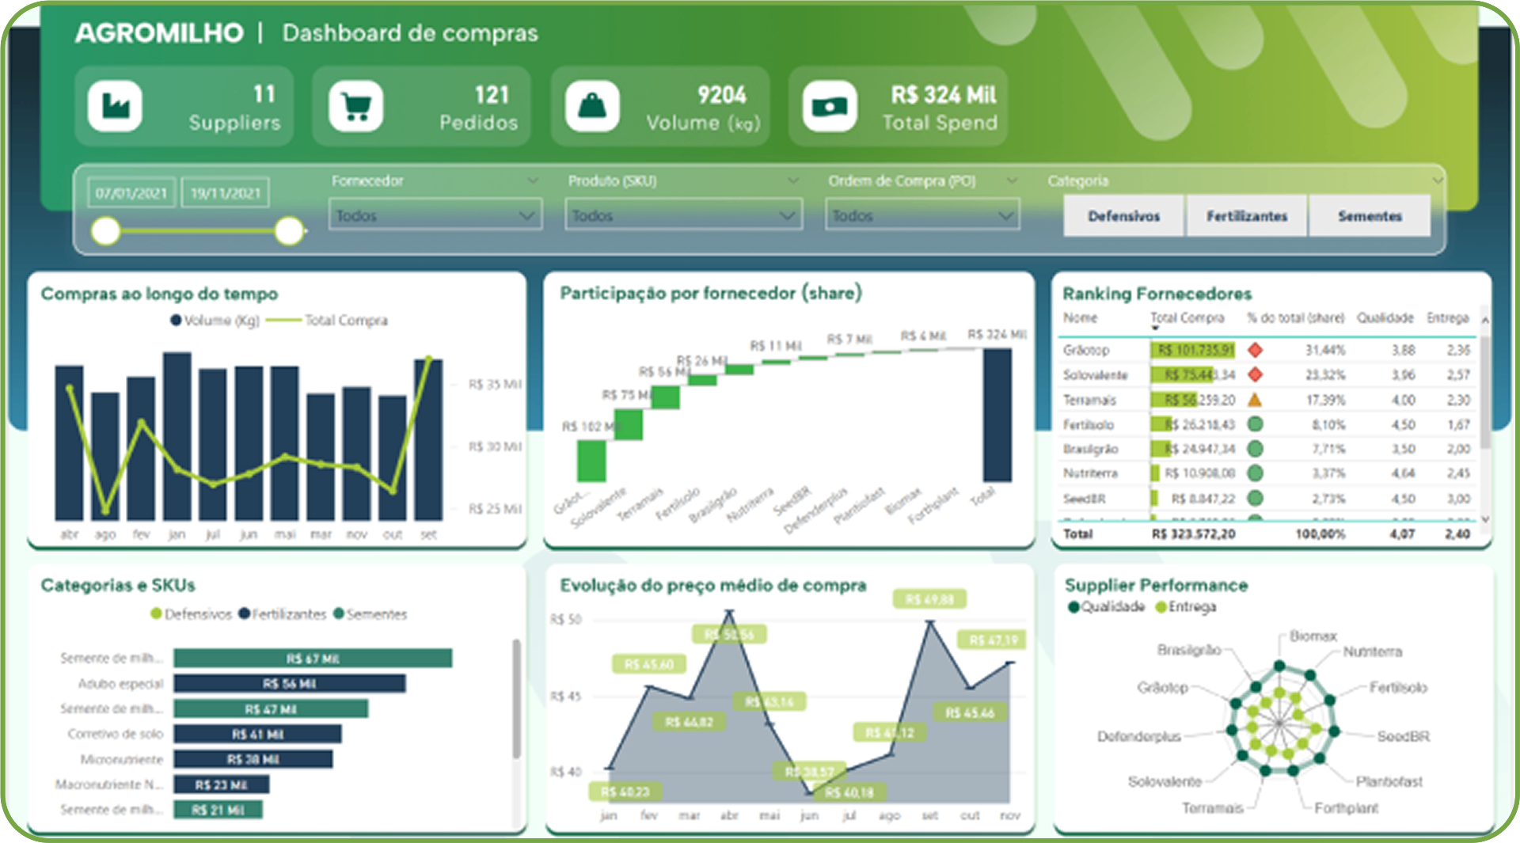Click the Participação por fornecedor (share) title
The width and height of the screenshot is (1520, 843).
pyautogui.click(x=710, y=293)
